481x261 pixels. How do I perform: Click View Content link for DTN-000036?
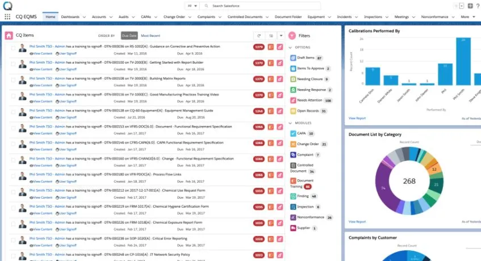pos(41,53)
